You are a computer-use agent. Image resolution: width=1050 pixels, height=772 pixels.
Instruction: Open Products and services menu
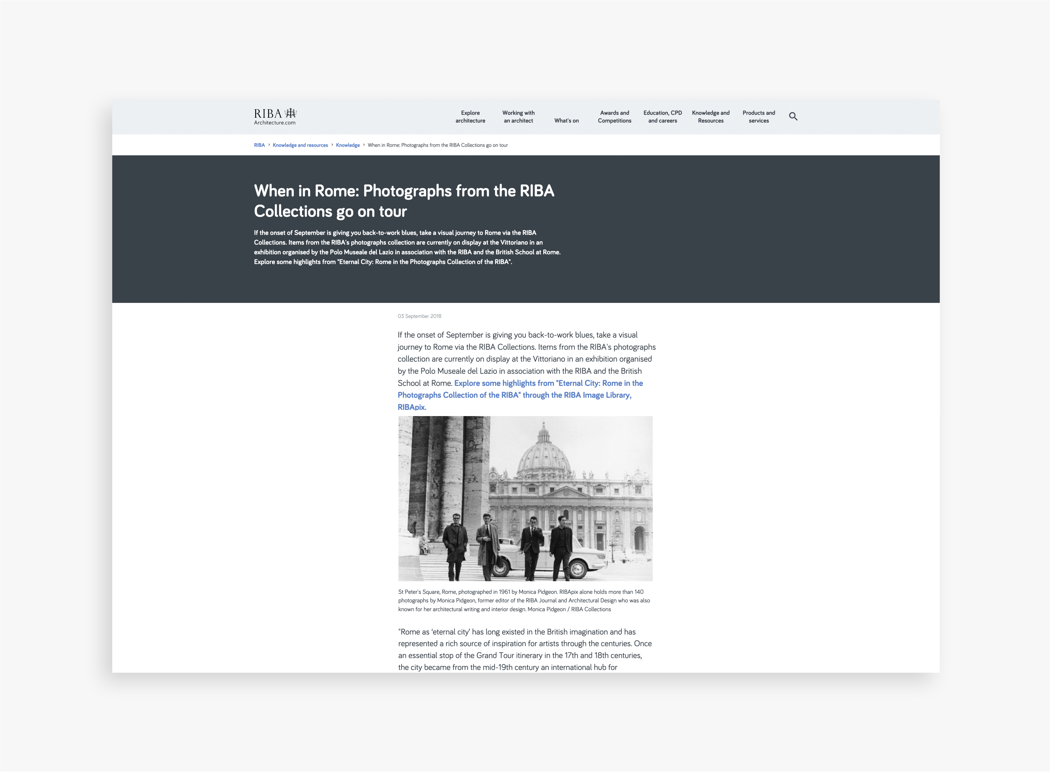(758, 117)
